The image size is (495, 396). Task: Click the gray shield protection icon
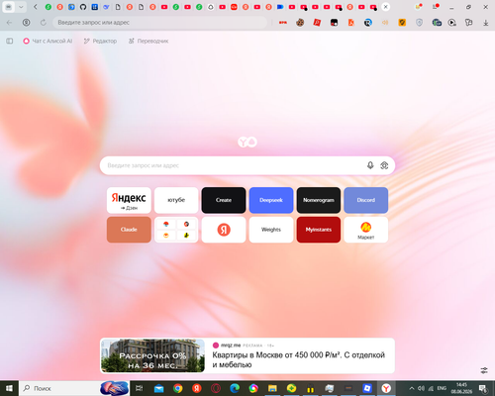tap(419, 23)
